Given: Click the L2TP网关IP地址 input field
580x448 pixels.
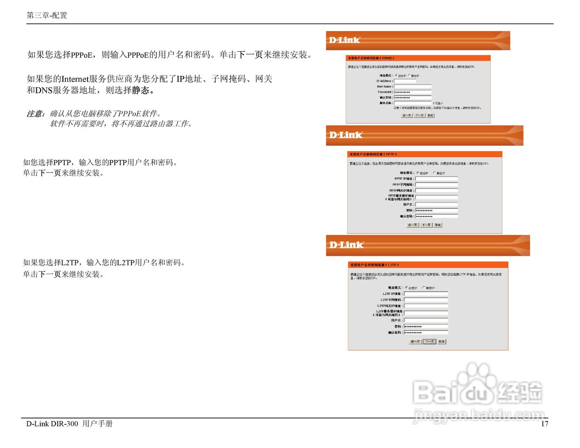Looking at the screenshot, I should point(426,306).
